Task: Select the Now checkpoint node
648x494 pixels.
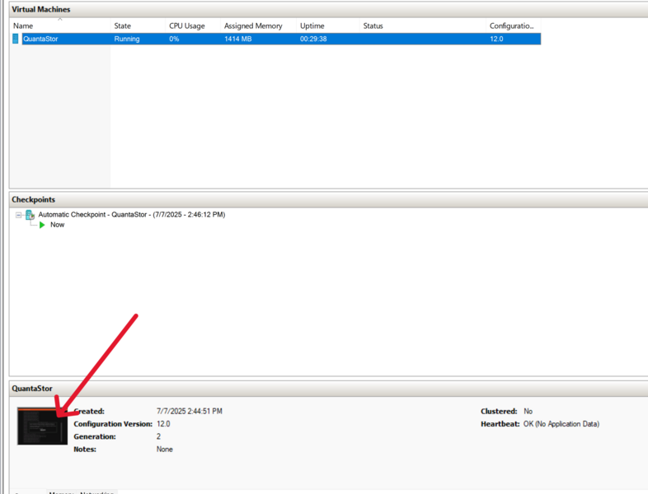Action: point(58,225)
